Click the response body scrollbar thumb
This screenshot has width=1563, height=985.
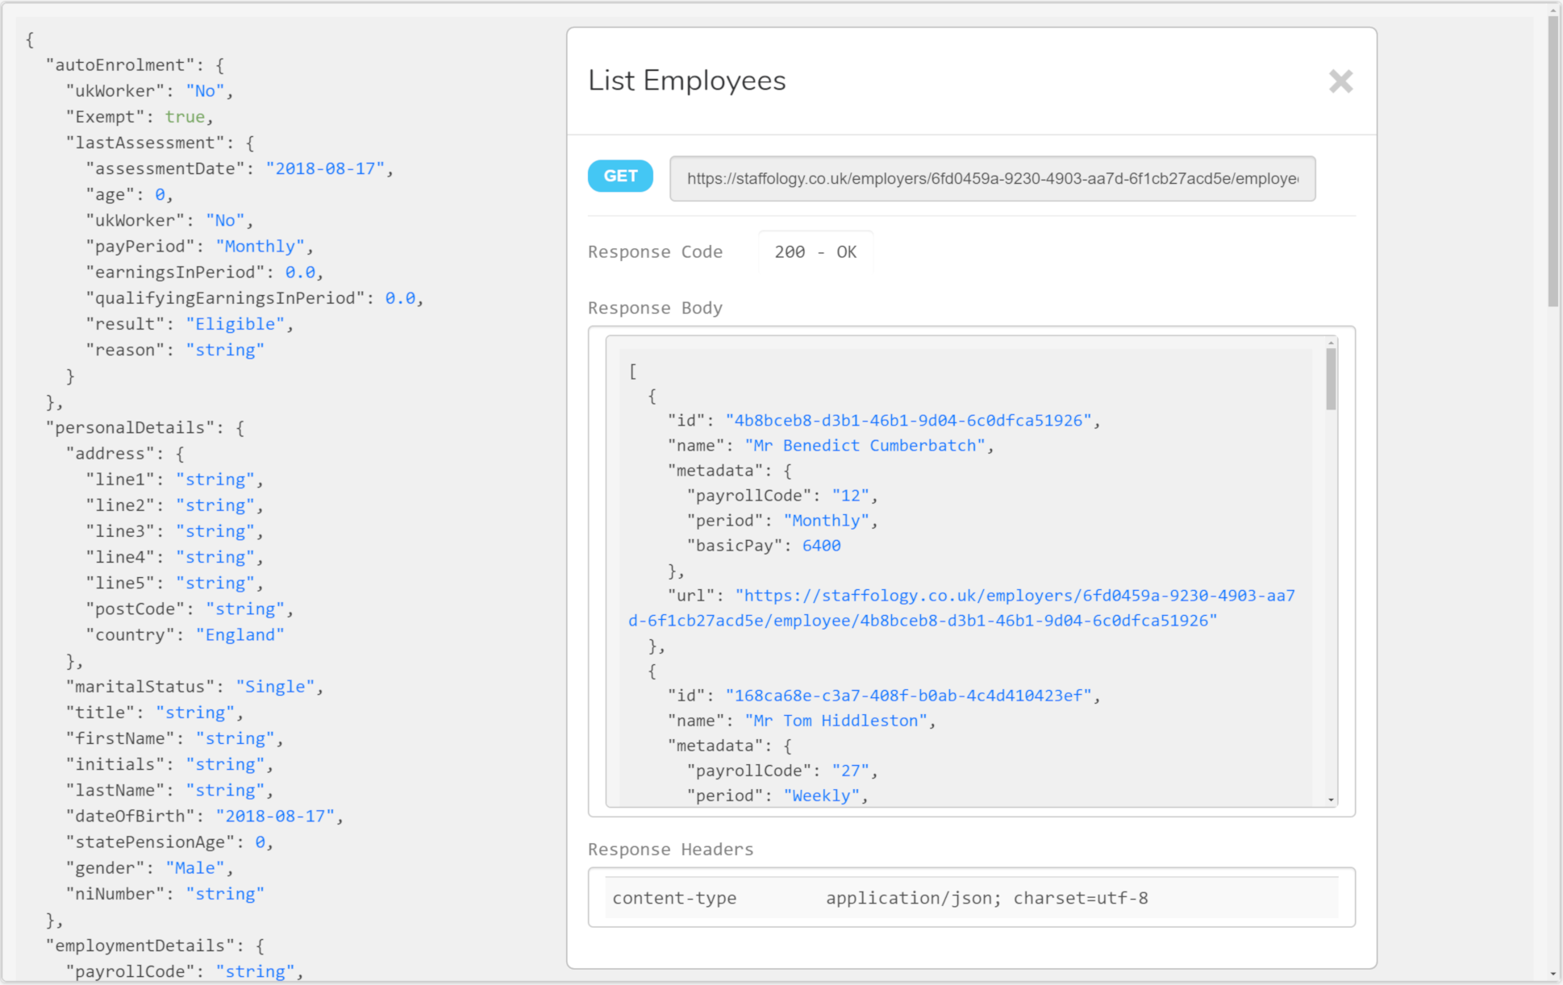click(x=1331, y=379)
